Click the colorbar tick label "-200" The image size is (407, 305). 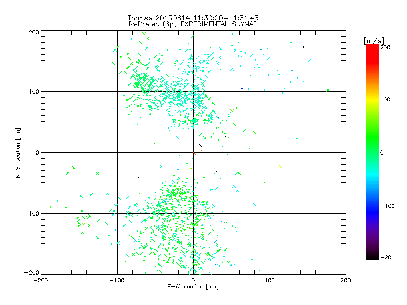(387, 257)
